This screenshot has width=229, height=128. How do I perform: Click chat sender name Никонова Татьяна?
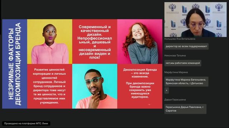coord(175,55)
